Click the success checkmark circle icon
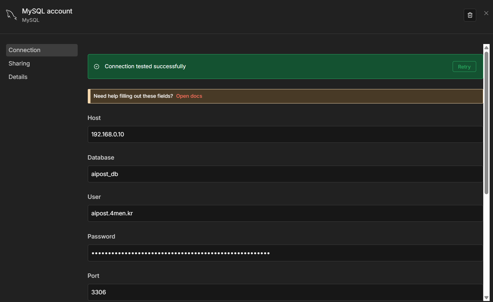 tap(97, 67)
